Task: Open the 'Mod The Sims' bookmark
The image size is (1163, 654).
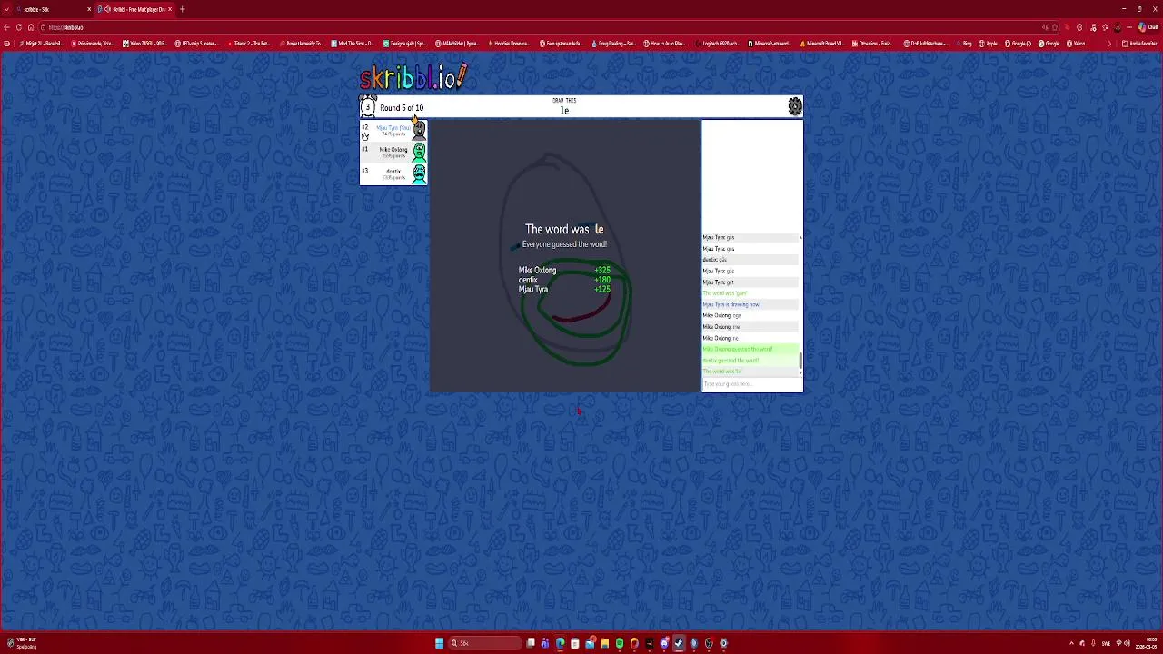Action: pos(353,44)
